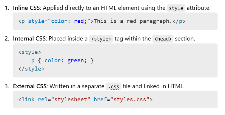The width and height of the screenshot is (225, 115).
Task: Click the inline code '<style>' in item 2
Action: coord(101,39)
